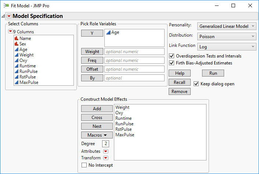Click the Cross button
Viewport: 259px width, 174px height.
pos(97,118)
